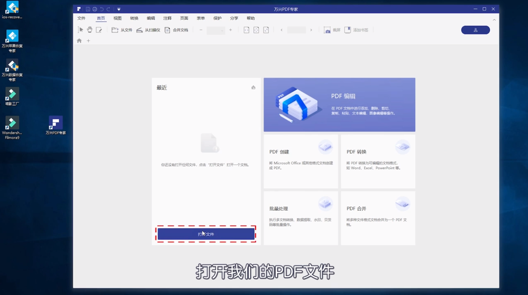Open the PDF 合并 card
The image size is (528, 295).
pyautogui.click(x=378, y=218)
